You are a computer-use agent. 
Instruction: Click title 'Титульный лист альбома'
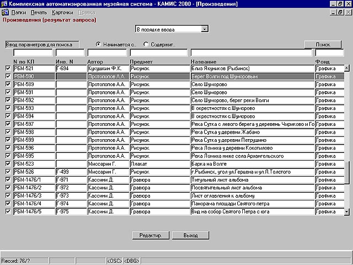click(x=253, y=180)
